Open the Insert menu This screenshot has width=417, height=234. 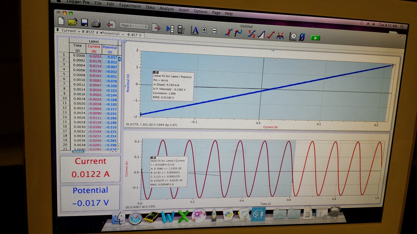pos(184,10)
